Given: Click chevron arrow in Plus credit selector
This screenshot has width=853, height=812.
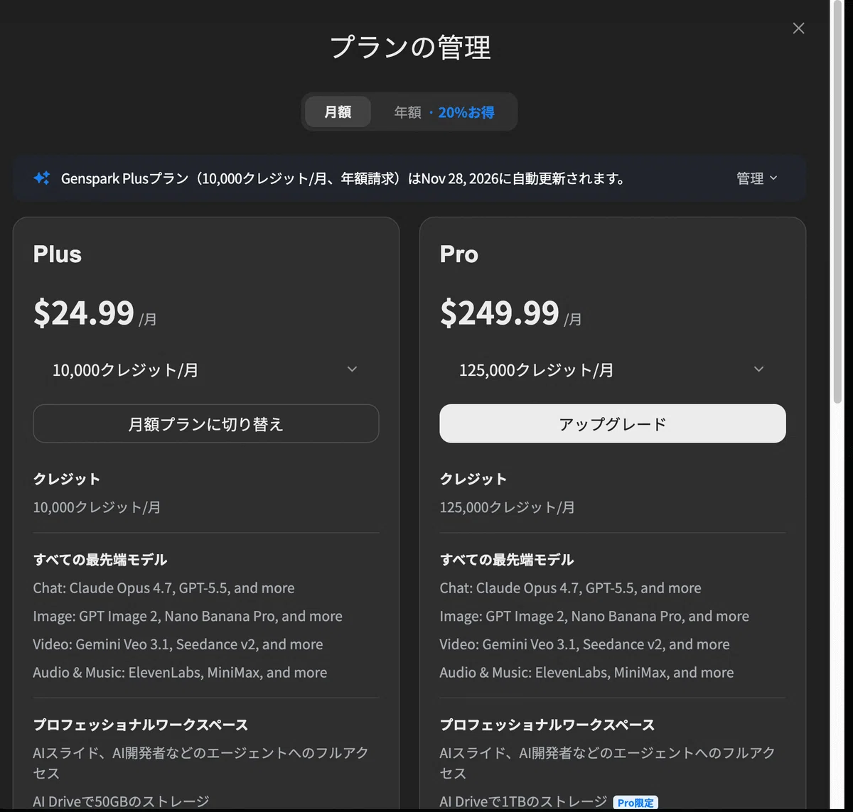Looking at the screenshot, I should (x=352, y=369).
